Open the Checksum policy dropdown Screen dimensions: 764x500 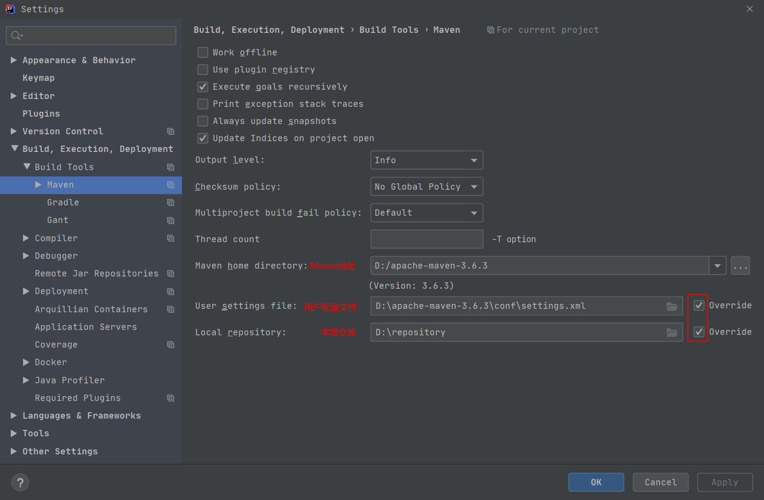426,187
